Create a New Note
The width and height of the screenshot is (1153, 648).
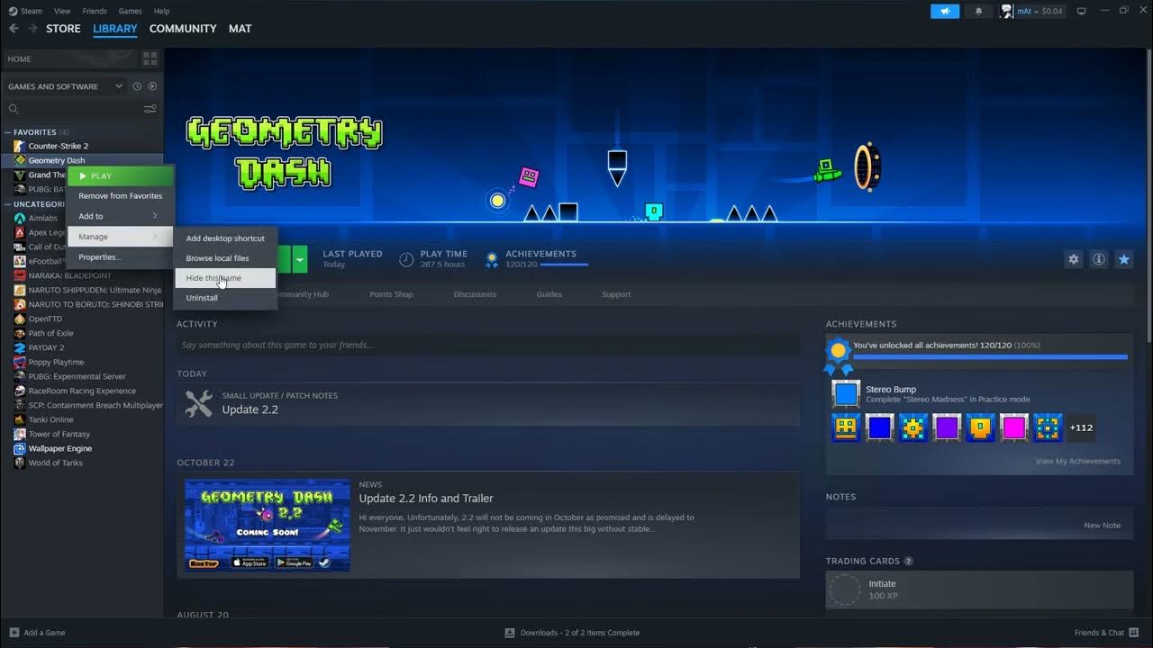(x=1102, y=526)
